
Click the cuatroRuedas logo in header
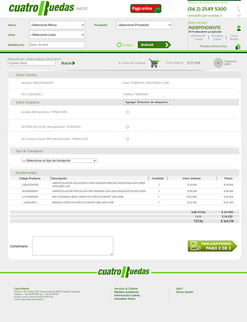(41, 8)
